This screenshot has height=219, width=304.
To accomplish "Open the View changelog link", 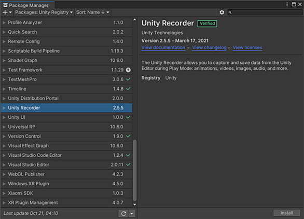I will (x=209, y=48).
